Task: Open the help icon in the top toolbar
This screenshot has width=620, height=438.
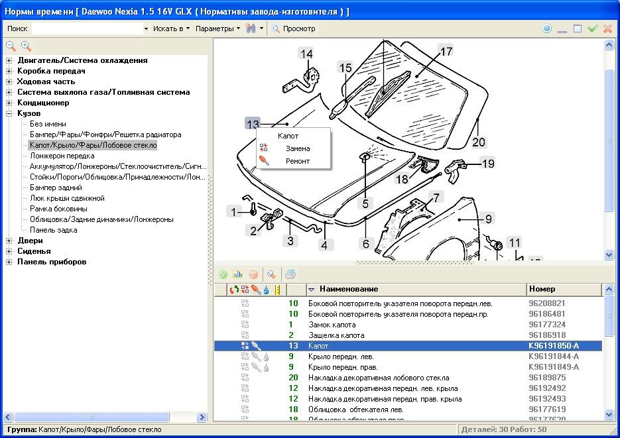Action: tap(547, 28)
